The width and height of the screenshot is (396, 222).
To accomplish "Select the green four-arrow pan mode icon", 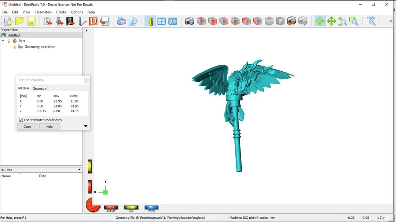I will pos(331,21).
